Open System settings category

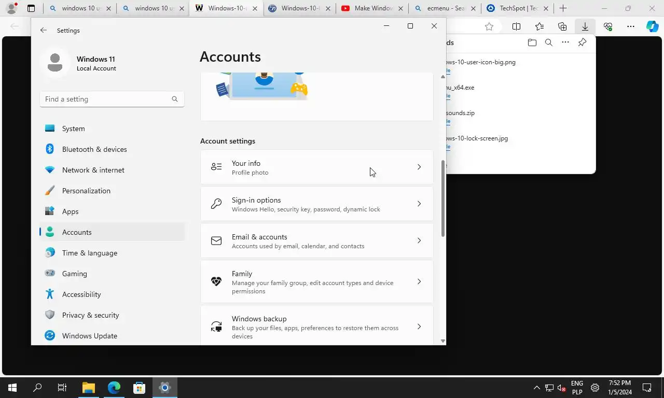[x=112, y=129]
